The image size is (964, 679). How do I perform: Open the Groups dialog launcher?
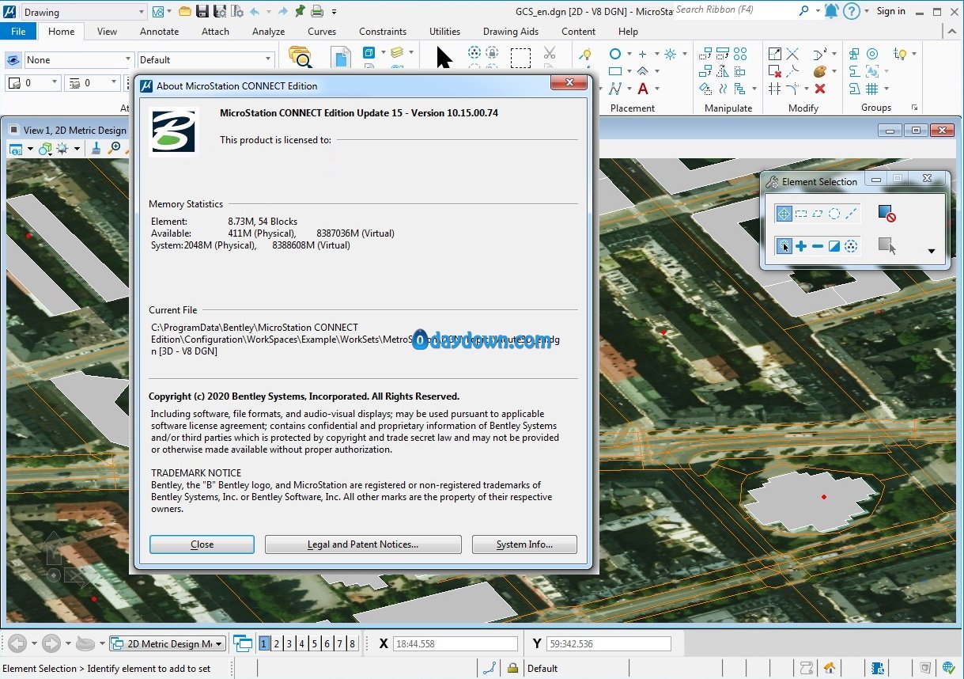click(x=915, y=108)
